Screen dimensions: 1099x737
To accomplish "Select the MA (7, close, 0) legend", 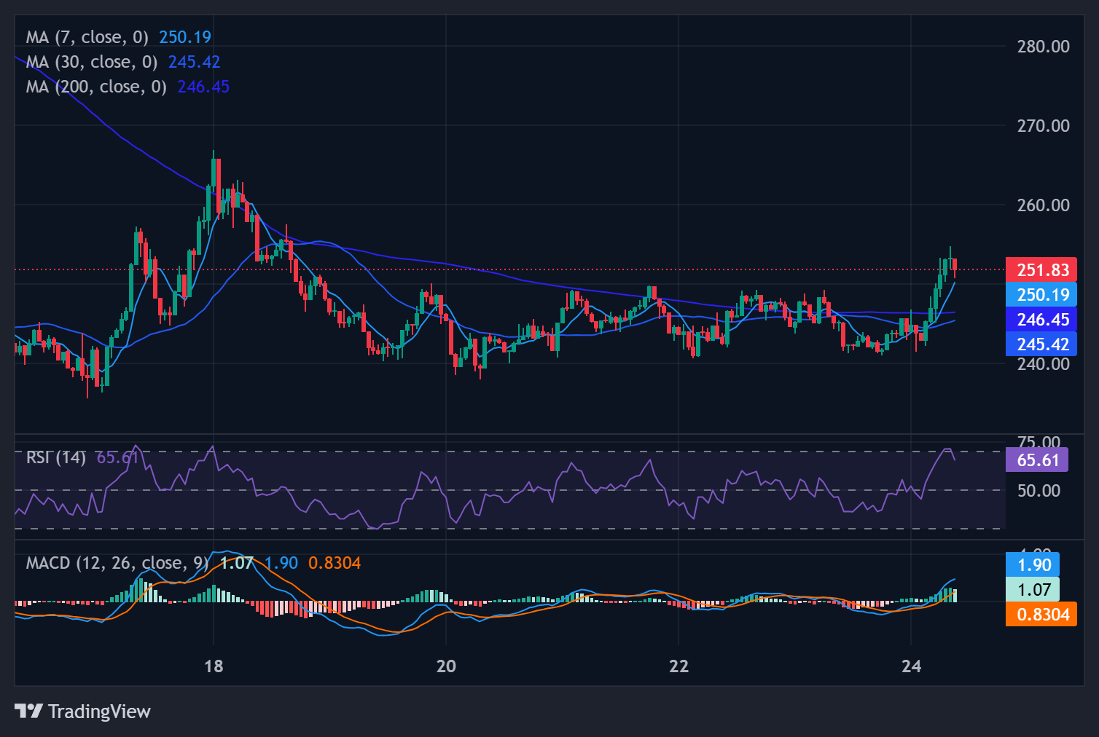I will [x=87, y=37].
